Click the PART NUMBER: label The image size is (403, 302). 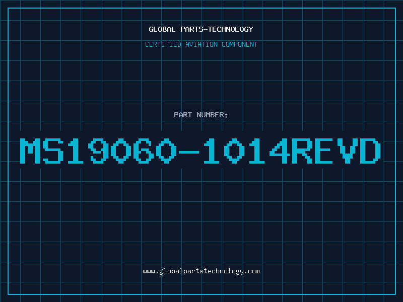201,115
